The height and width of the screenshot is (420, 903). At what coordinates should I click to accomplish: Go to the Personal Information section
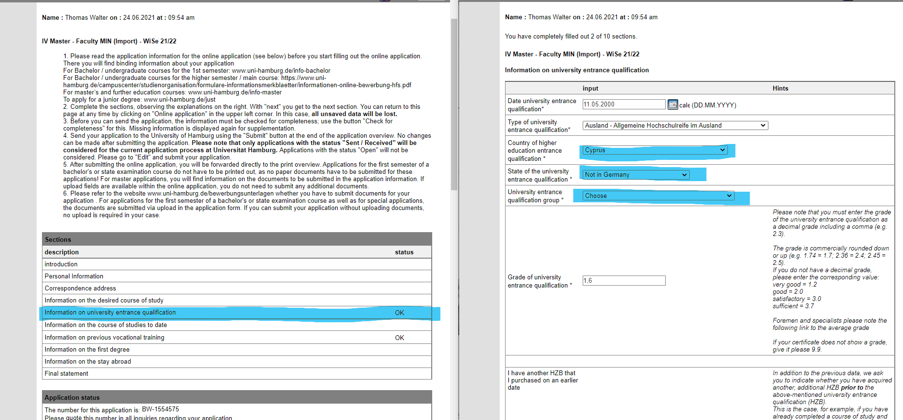tap(74, 276)
